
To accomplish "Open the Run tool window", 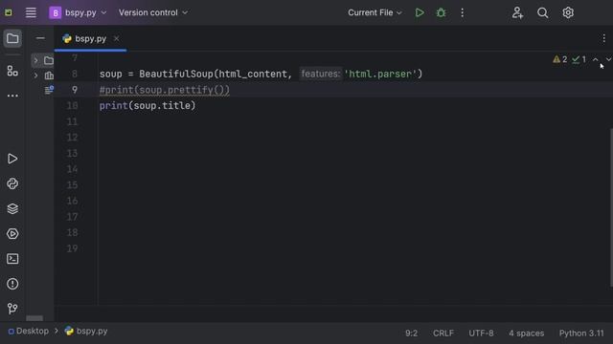I will [12, 159].
